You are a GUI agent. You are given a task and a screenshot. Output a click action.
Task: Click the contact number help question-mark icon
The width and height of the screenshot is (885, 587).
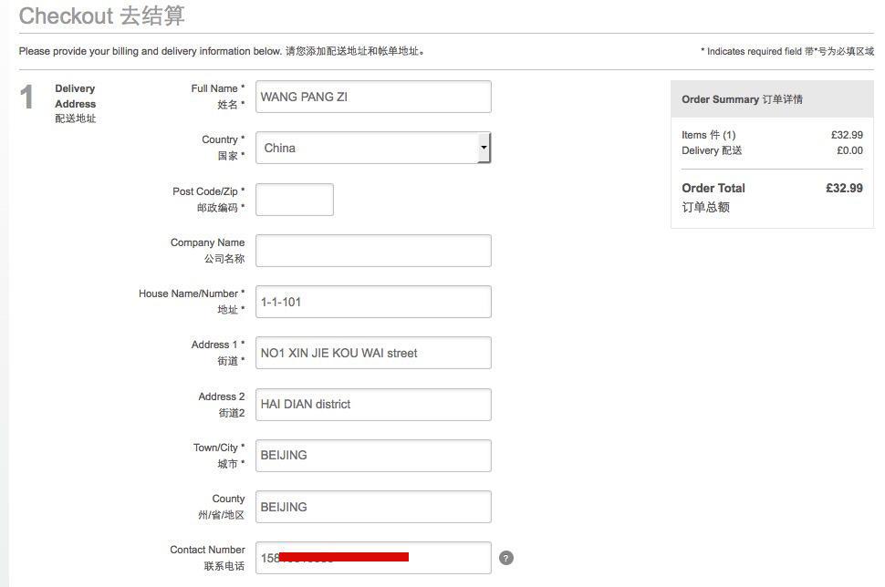[506, 558]
